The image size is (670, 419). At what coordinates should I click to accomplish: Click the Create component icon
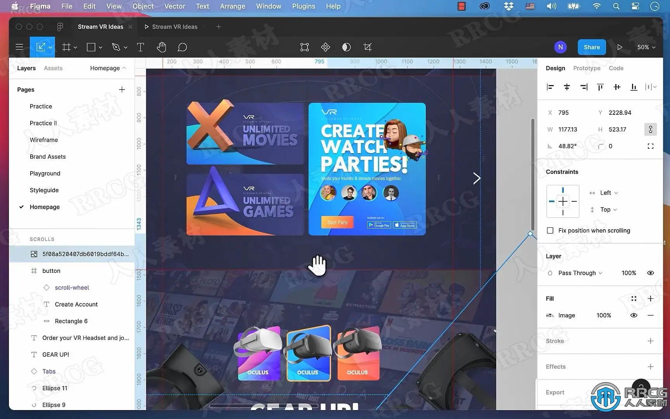coord(326,47)
